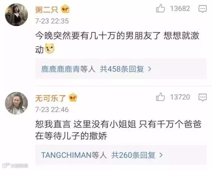This screenshot has width=212, height=170.
Task: View 粥二只's avatar picture
Action: pyautogui.click(x=17, y=14)
